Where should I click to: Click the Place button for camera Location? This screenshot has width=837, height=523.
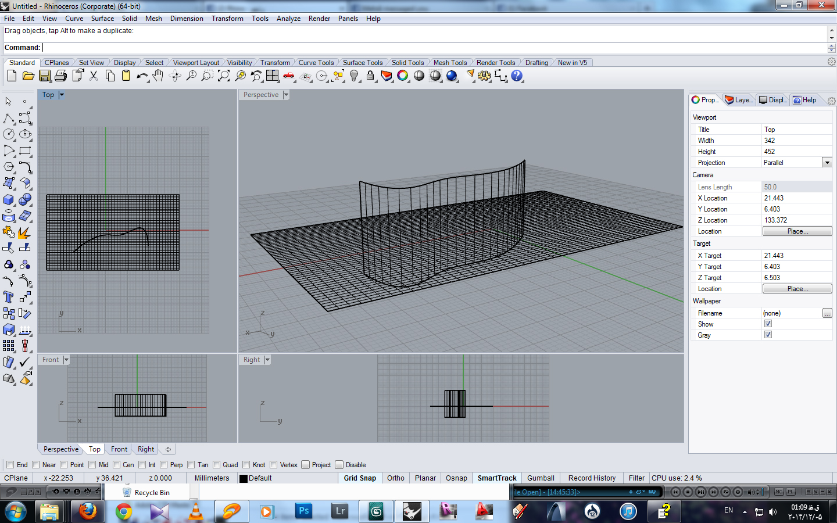point(797,231)
